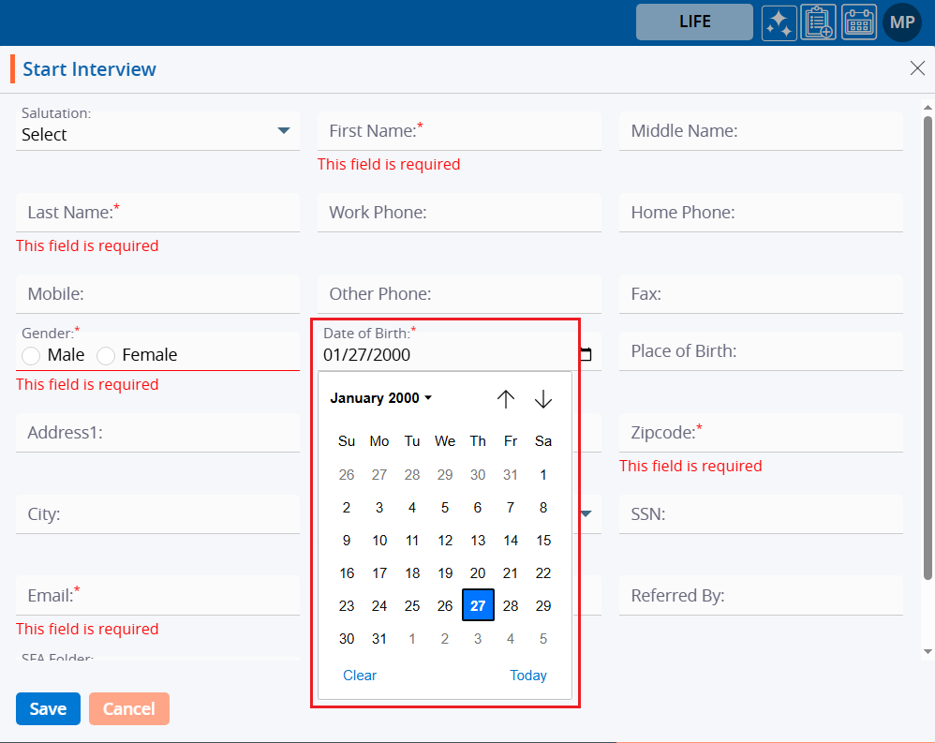935x743 pixels.
Task: Close the Start Interview panel
Action: (917, 68)
